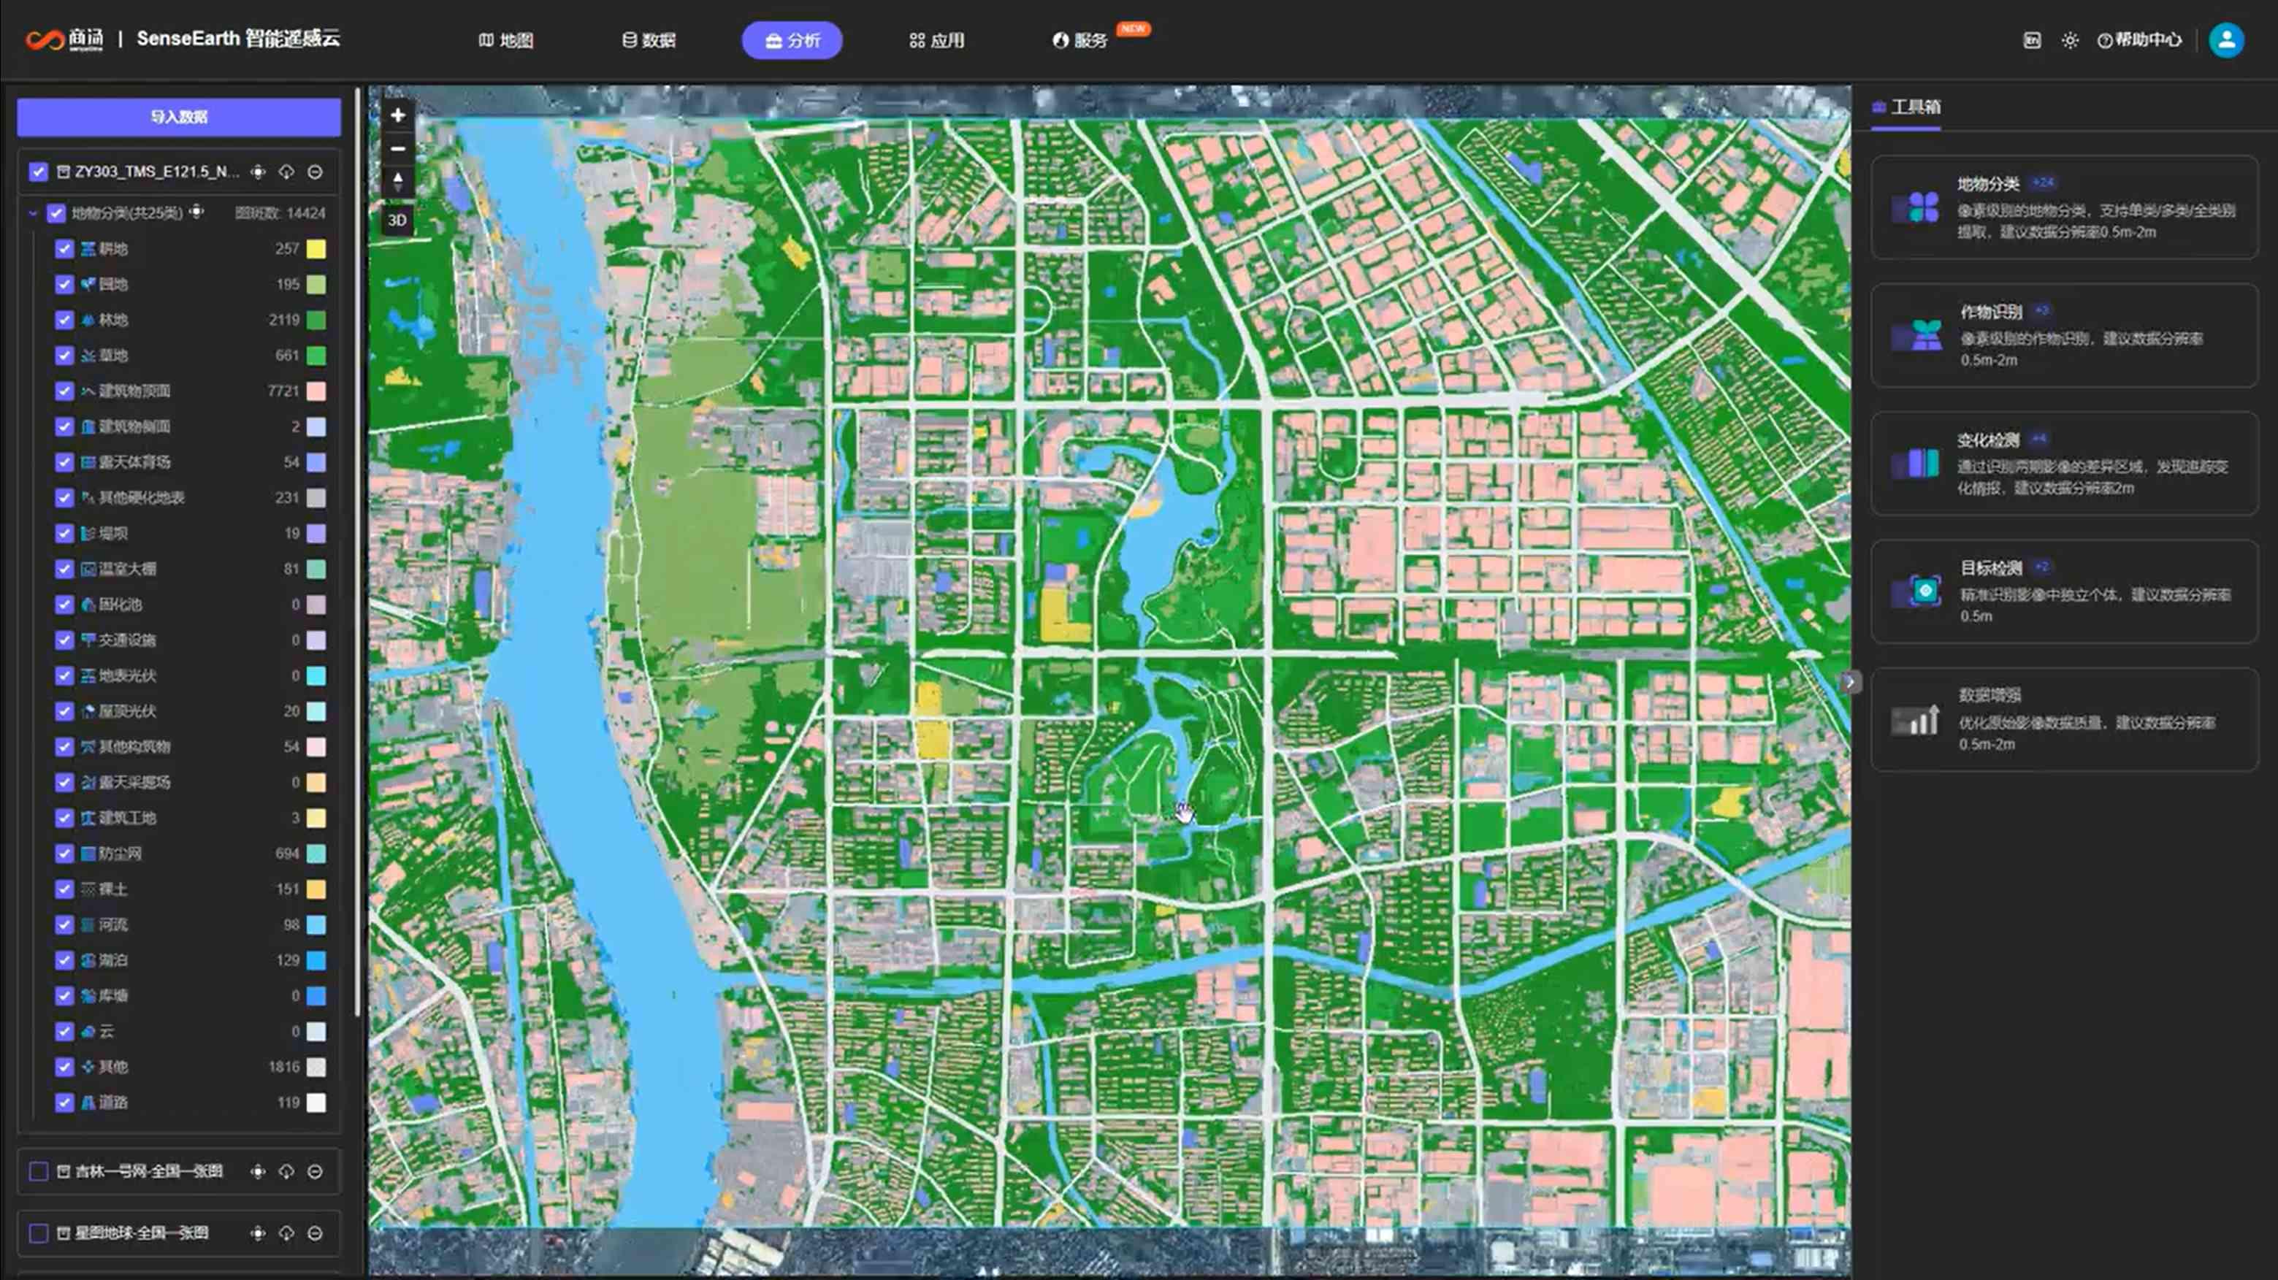Image resolution: width=2278 pixels, height=1280 pixels.
Task: Enable the 吉林一号网-全国一张图 layer checkbox
Action: [x=38, y=1171]
